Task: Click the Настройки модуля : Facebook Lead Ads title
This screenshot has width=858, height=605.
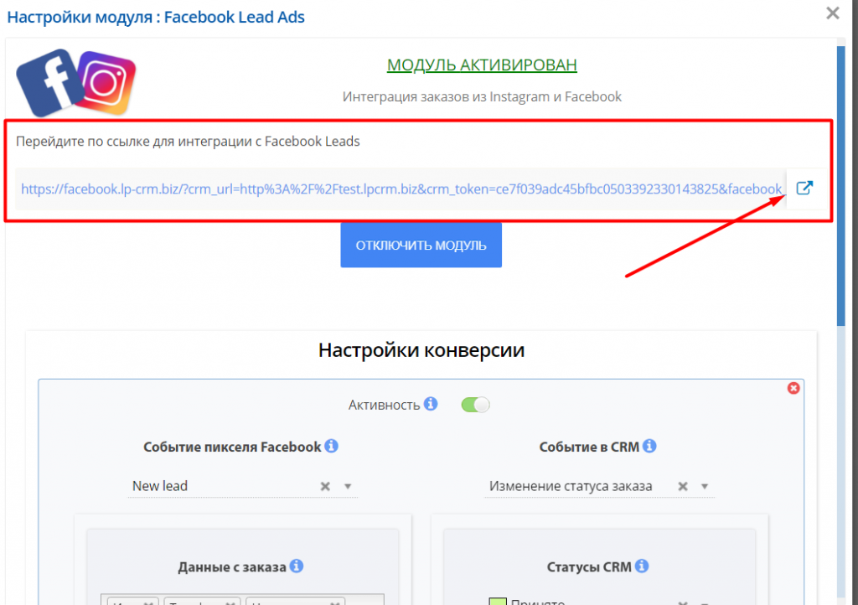Action: 156,17
